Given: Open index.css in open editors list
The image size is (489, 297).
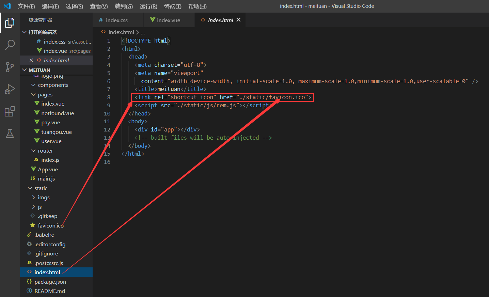Looking at the screenshot, I should (56, 42).
